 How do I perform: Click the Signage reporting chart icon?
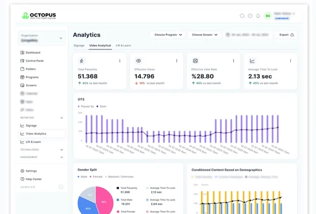click(22, 126)
